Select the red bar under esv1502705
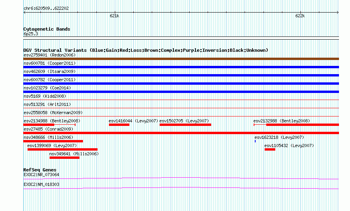The width and height of the screenshot is (350, 211). [185, 125]
